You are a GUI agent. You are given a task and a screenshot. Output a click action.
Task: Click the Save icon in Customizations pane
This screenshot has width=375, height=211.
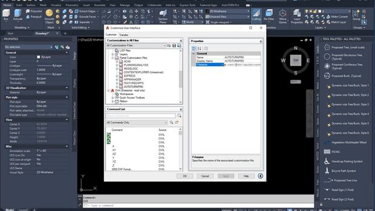(174, 46)
